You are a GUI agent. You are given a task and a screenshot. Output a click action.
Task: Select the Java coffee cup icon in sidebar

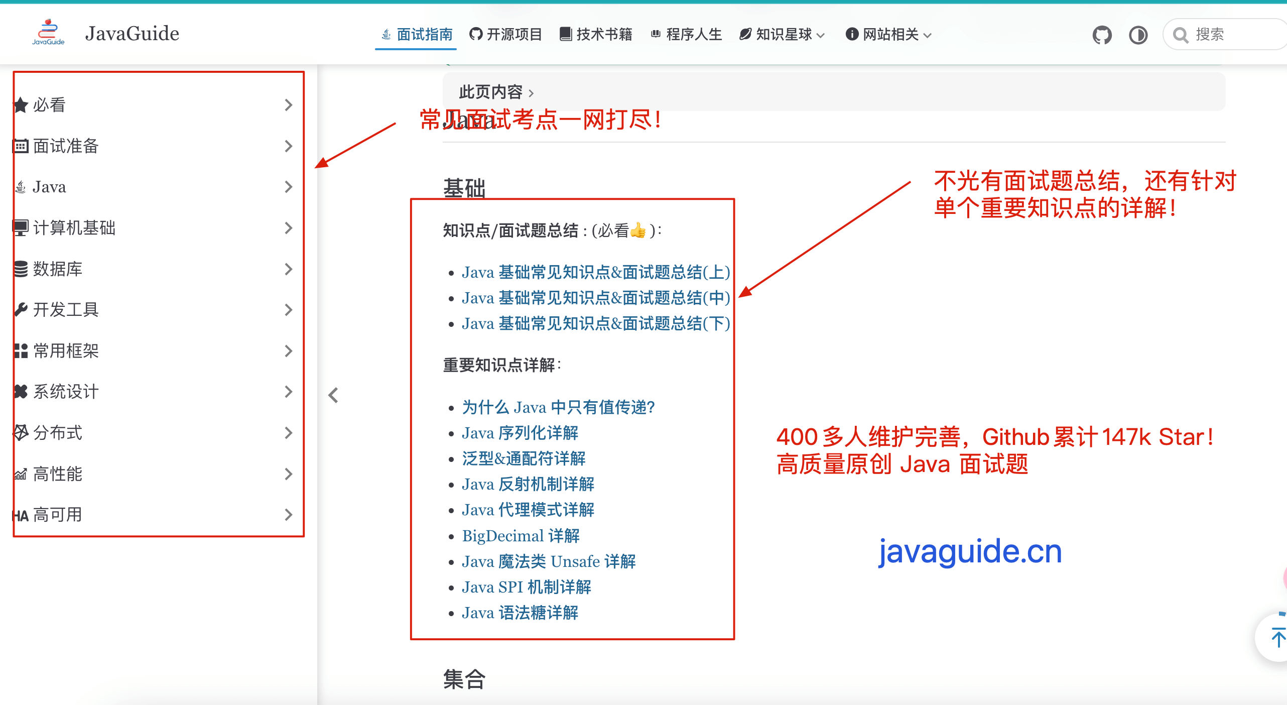[x=20, y=186]
